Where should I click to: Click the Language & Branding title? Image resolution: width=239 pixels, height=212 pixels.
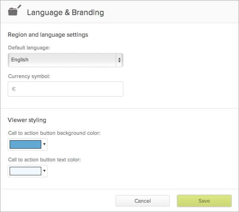tap(65, 12)
